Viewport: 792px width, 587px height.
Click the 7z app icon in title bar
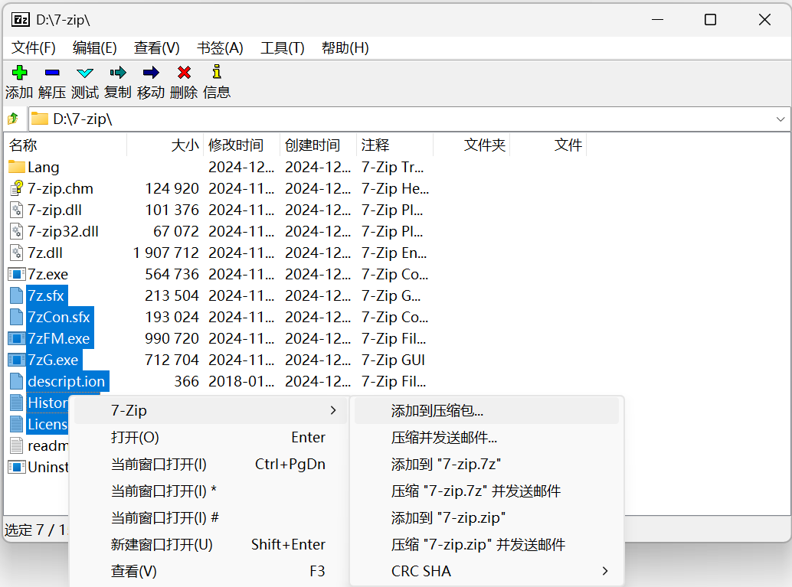tap(21, 20)
